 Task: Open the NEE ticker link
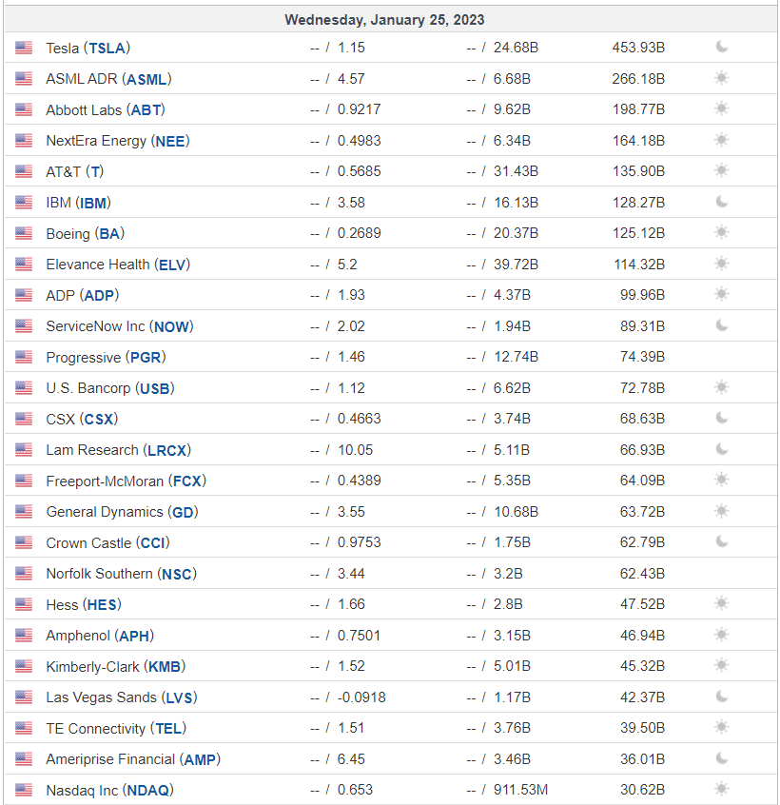[x=170, y=141]
